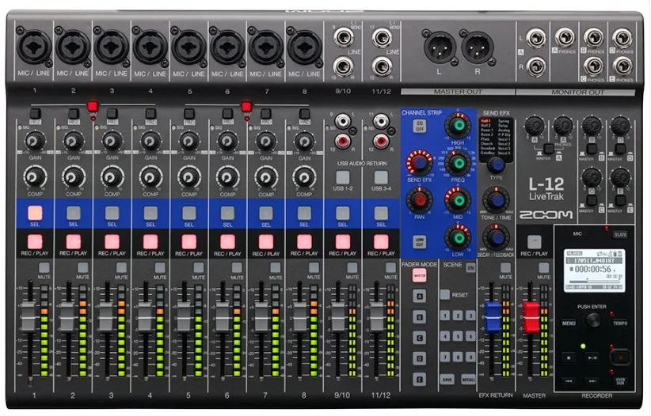Skip back with the rewind button
The image size is (651, 416).
pos(569,380)
